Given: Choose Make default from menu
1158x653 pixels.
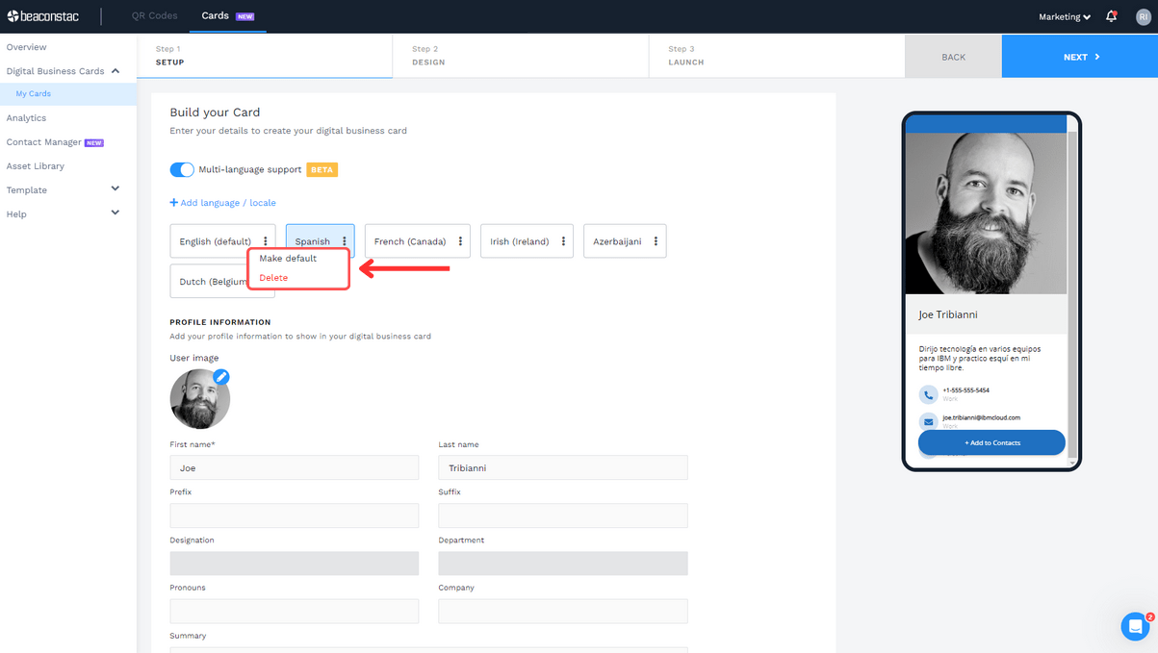Looking at the screenshot, I should point(288,258).
